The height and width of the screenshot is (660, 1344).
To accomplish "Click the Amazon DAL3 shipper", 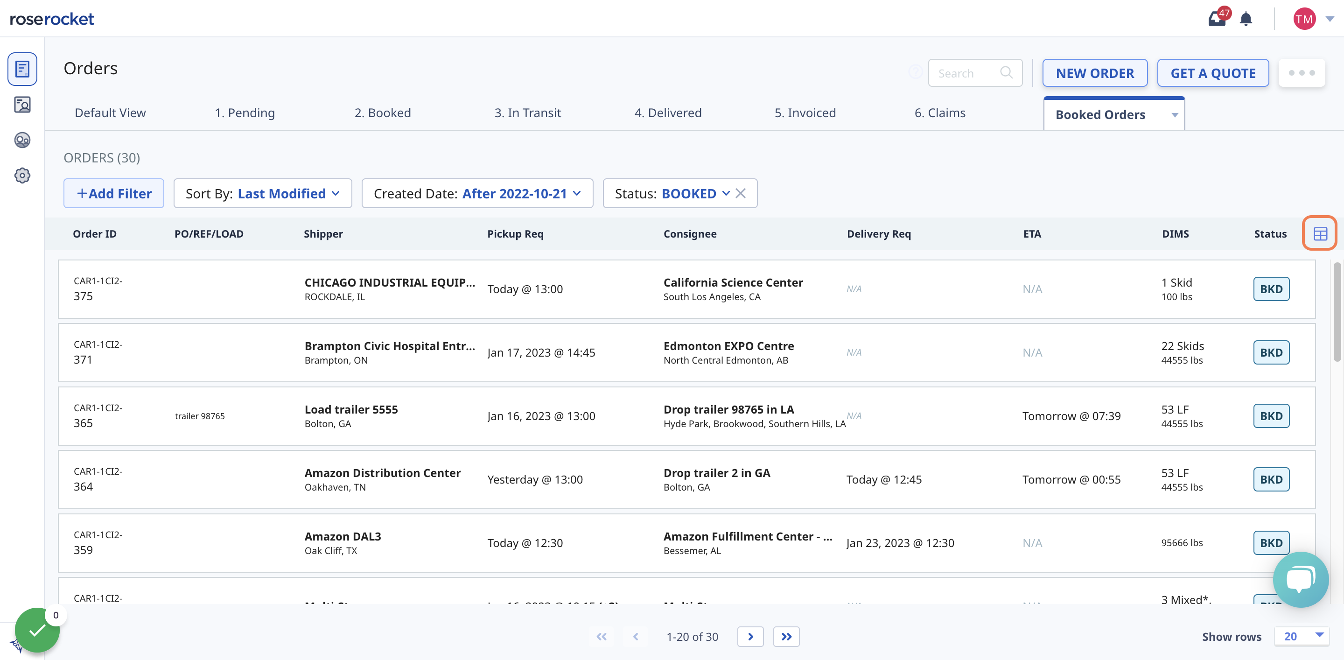I will pyautogui.click(x=343, y=536).
